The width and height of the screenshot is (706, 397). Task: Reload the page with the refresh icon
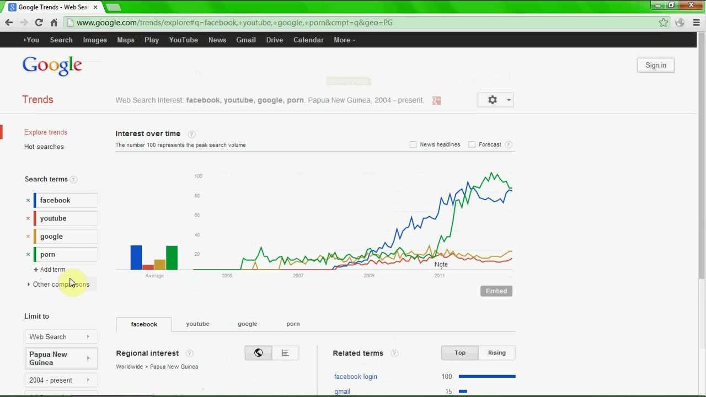pos(39,23)
